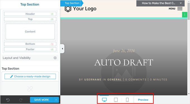Collapse the left sidebar panel
The width and height of the screenshot is (190, 104).
(x=62, y=49)
